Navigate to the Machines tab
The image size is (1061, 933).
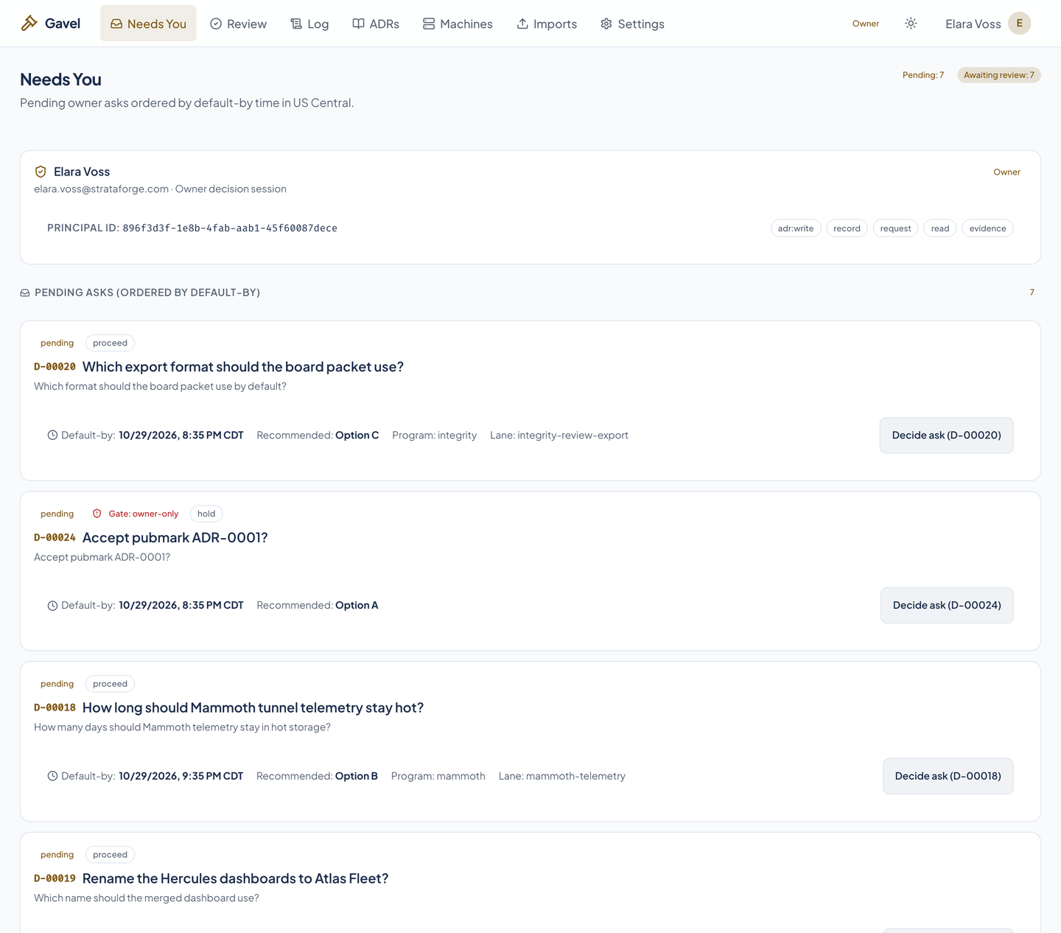coord(458,24)
